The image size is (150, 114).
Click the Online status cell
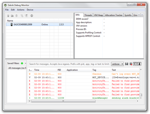pos(44,24)
